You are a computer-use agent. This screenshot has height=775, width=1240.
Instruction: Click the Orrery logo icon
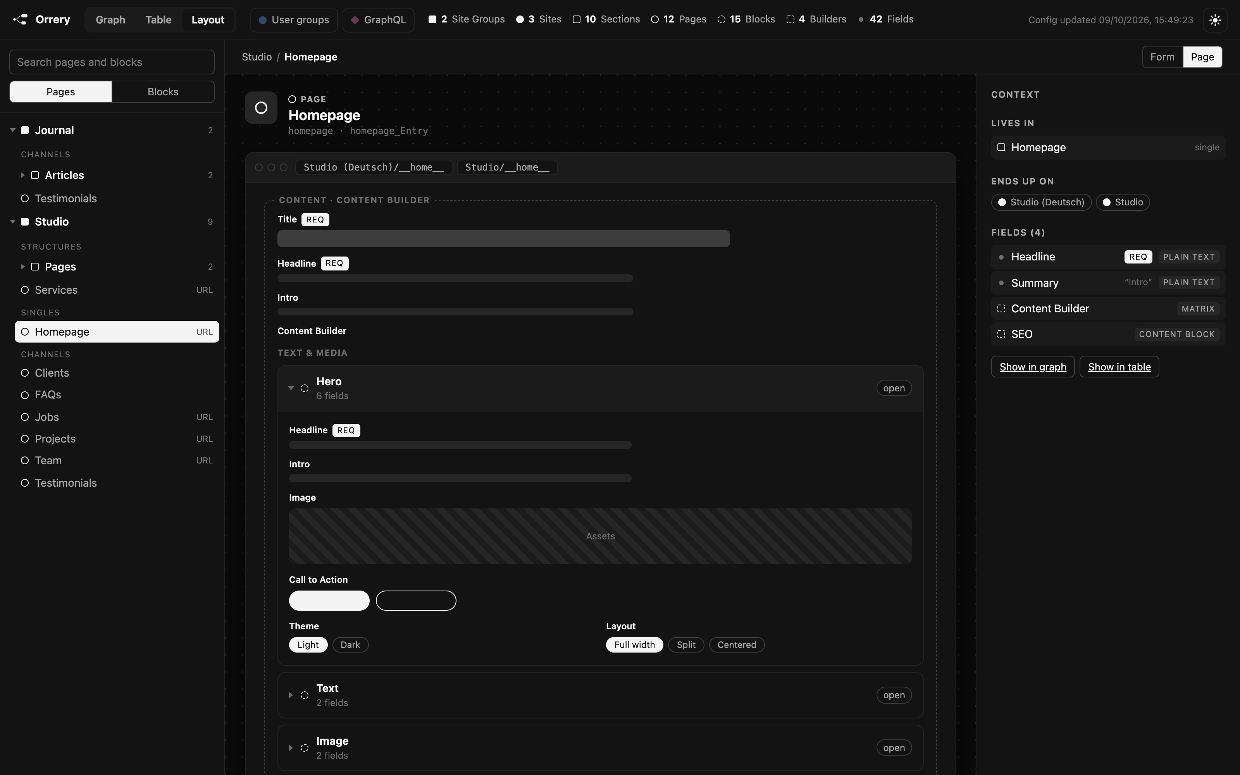20,19
